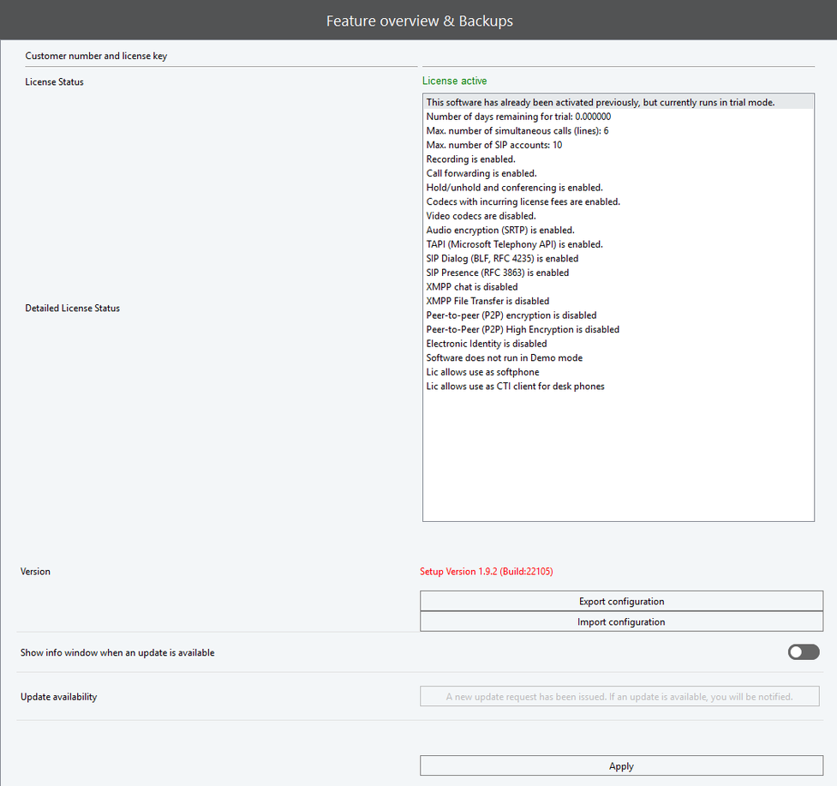Select 'Max. number of SIP accounts: 10' row
The image size is (837, 786).
pos(619,145)
